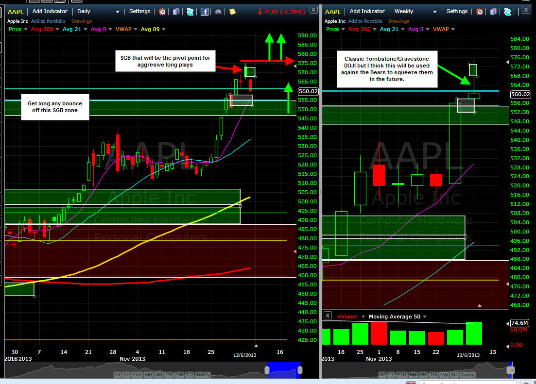Click Add Indicator in Daily chart
The height and width of the screenshot is (384, 536).
click(50, 11)
